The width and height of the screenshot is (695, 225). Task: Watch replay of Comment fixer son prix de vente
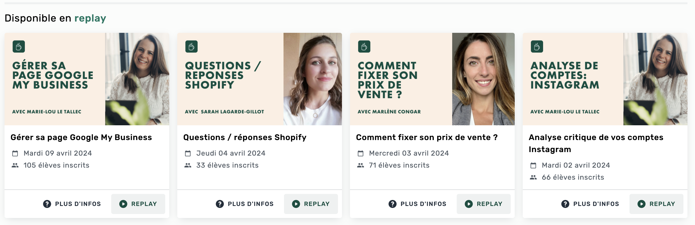[x=484, y=204]
